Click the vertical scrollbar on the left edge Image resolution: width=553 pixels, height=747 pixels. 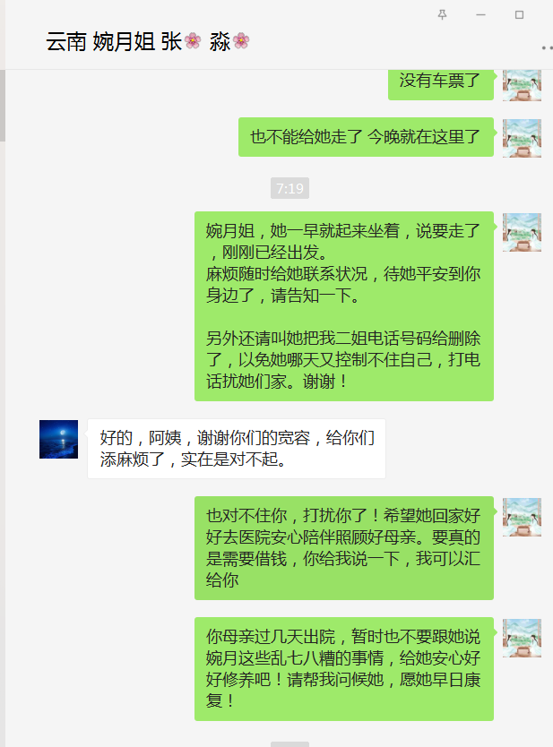(3, 106)
